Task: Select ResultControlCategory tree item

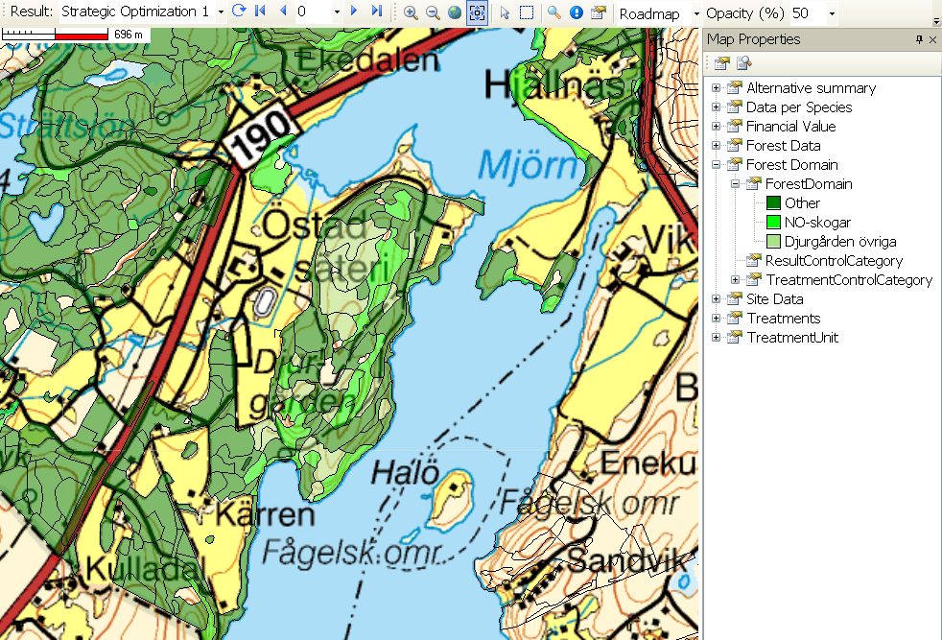Action: [x=834, y=261]
